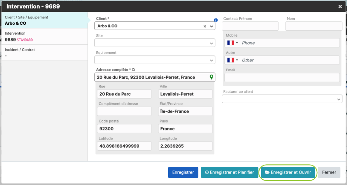
Task: Click the Ville field Levallois-Perret
Action: pos(185,94)
